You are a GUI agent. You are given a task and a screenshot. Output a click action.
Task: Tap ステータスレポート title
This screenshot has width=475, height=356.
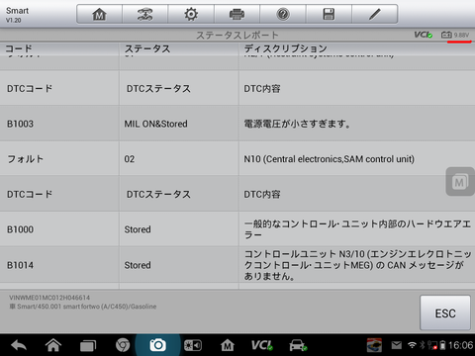(x=237, y=35)
